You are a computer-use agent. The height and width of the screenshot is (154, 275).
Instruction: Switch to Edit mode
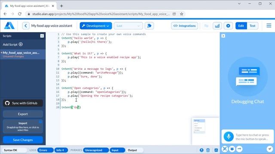click(241, 26)
